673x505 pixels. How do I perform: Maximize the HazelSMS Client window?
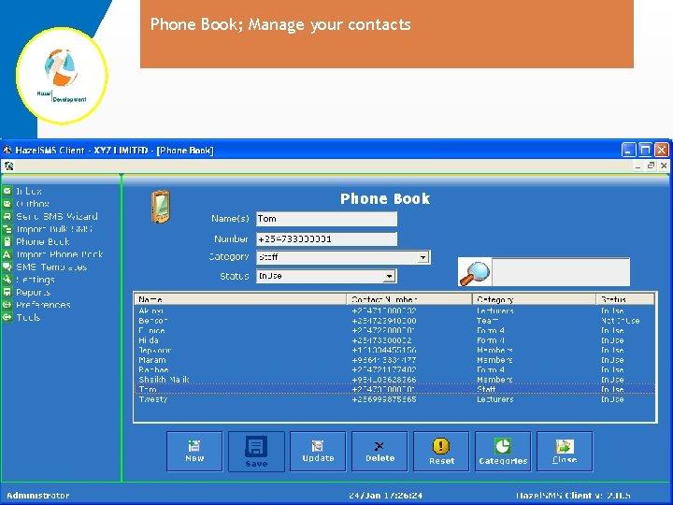point(645,150)
